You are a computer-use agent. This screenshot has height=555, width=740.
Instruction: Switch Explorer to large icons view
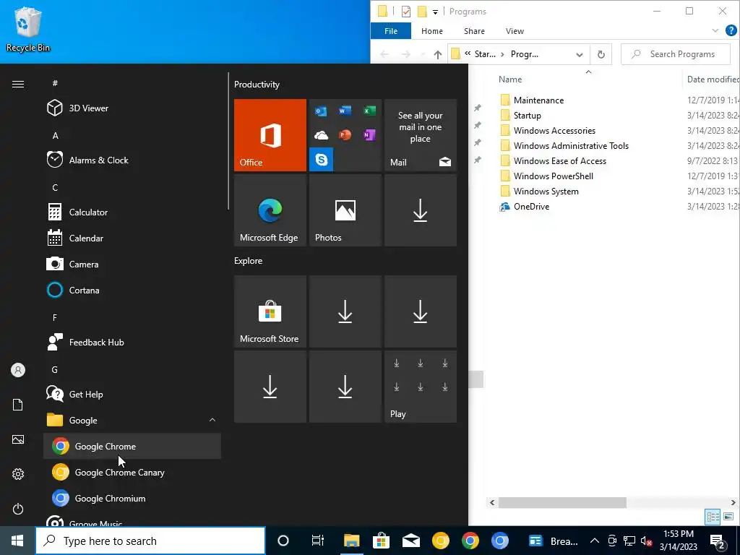(728, 516)
